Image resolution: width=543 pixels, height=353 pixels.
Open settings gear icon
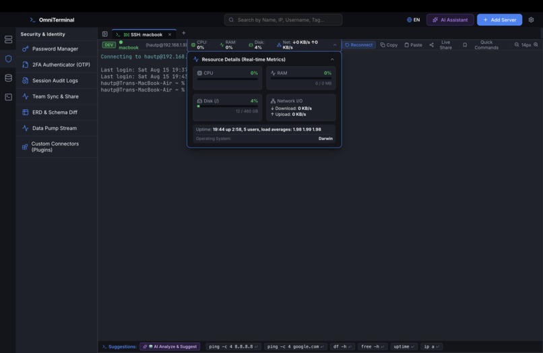click(x=531, y=20)
